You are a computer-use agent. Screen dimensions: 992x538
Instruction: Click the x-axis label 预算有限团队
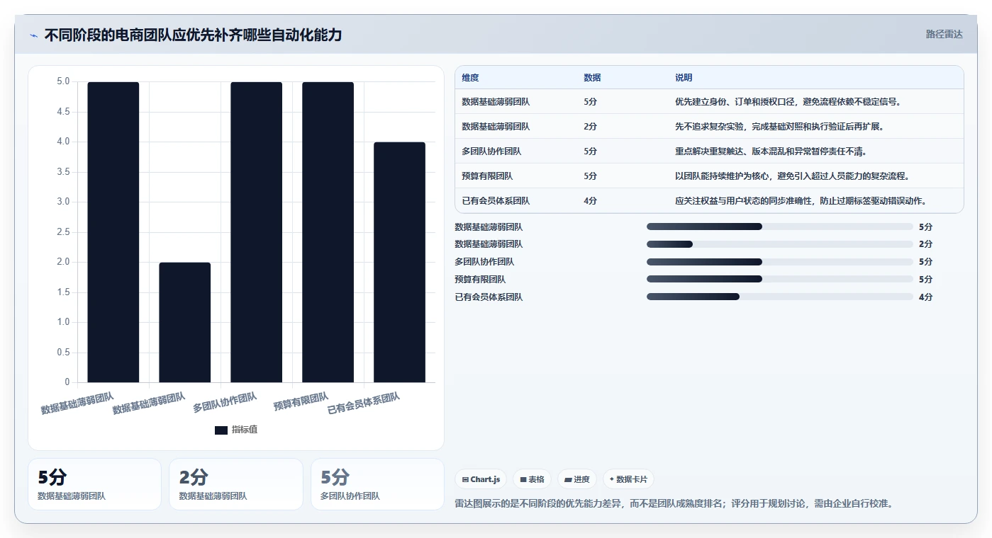[301, 402]
